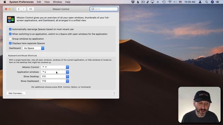The image size is (223, 125).
Task: Open the Application windows shortcut dropdown
Action: 55,72
